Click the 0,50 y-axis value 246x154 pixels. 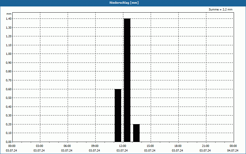[9, 98]
